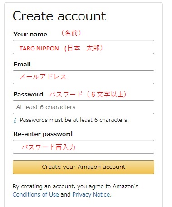
Task: Click the パスワード(6文字以上) annotation
Action: pos(88,94)
